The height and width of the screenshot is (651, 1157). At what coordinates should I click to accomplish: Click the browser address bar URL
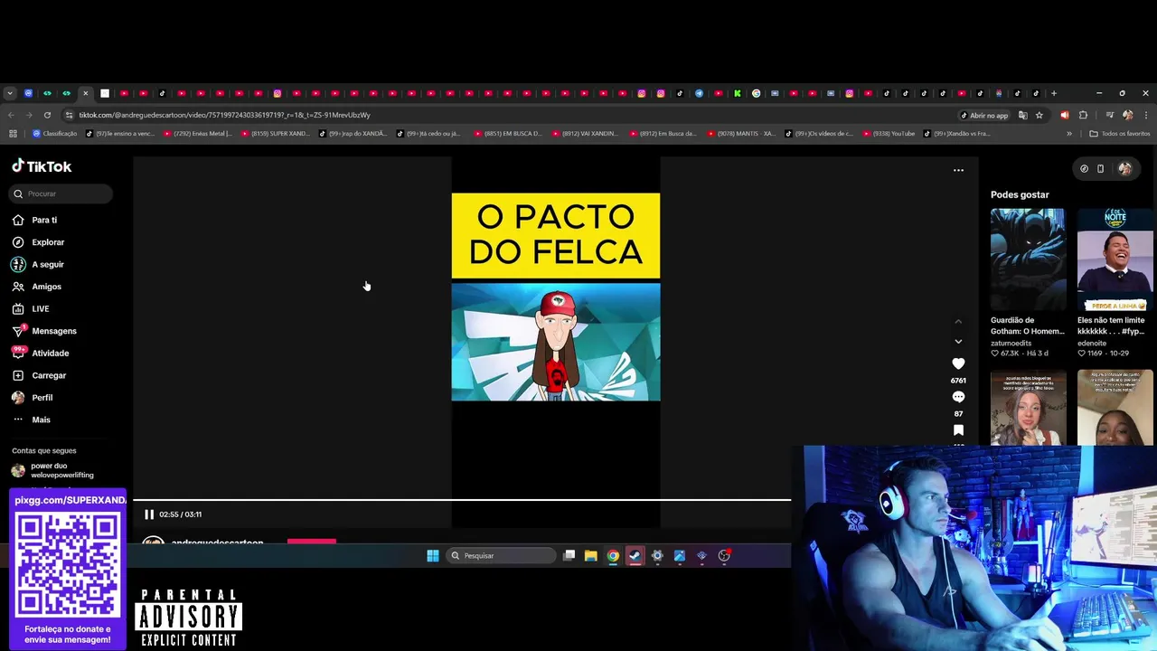tap(224, 115)
